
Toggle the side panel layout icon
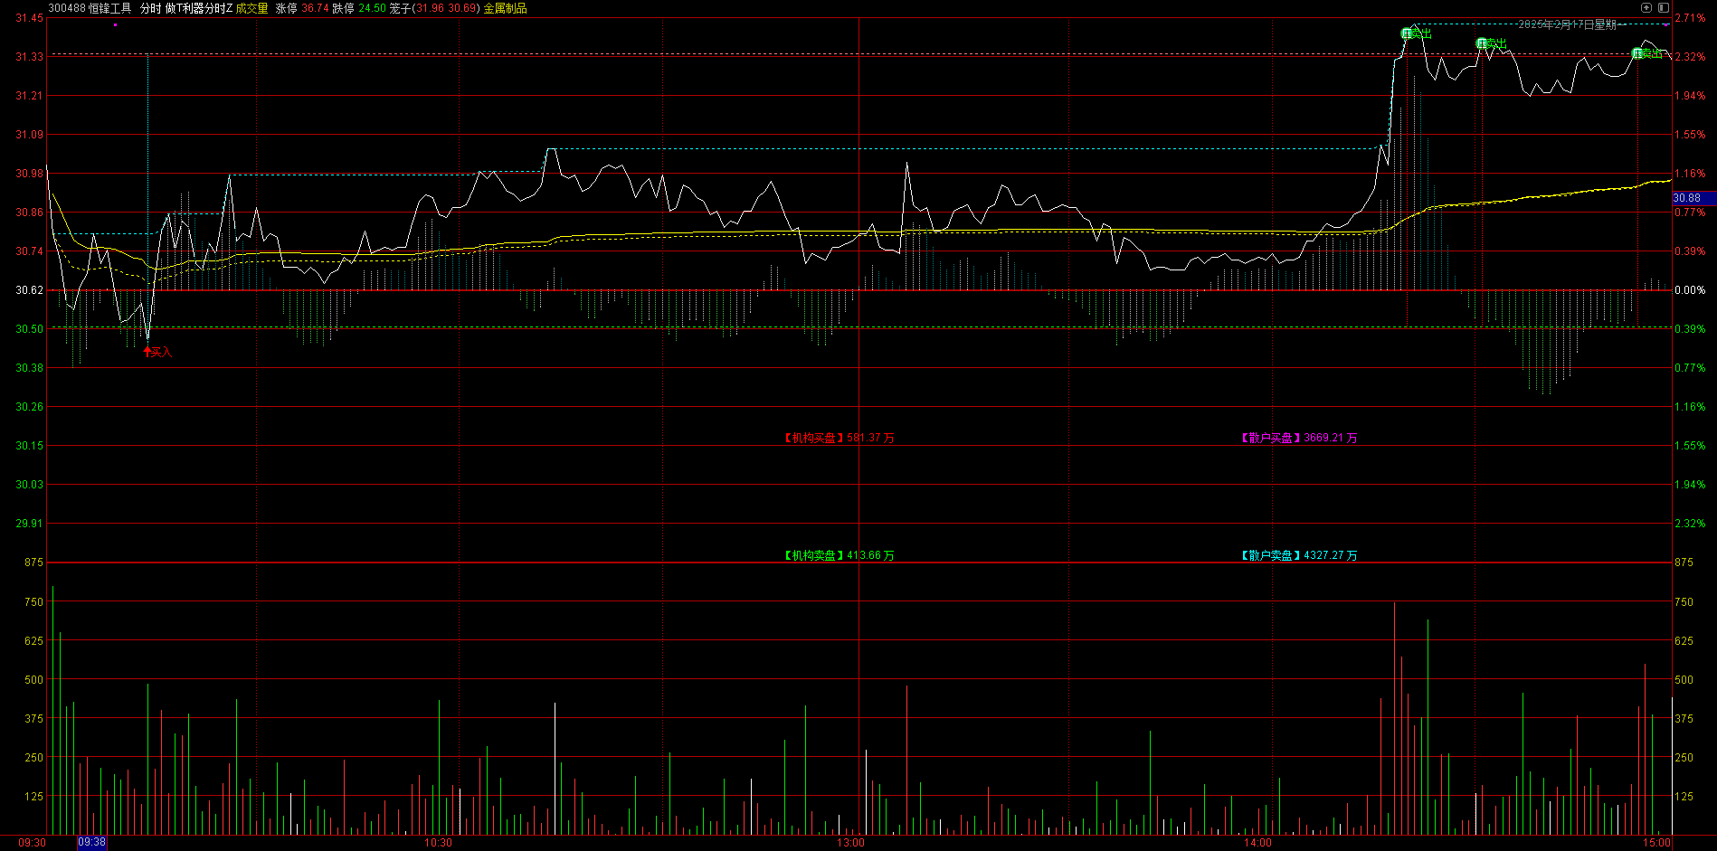(x=1663, y=7)
